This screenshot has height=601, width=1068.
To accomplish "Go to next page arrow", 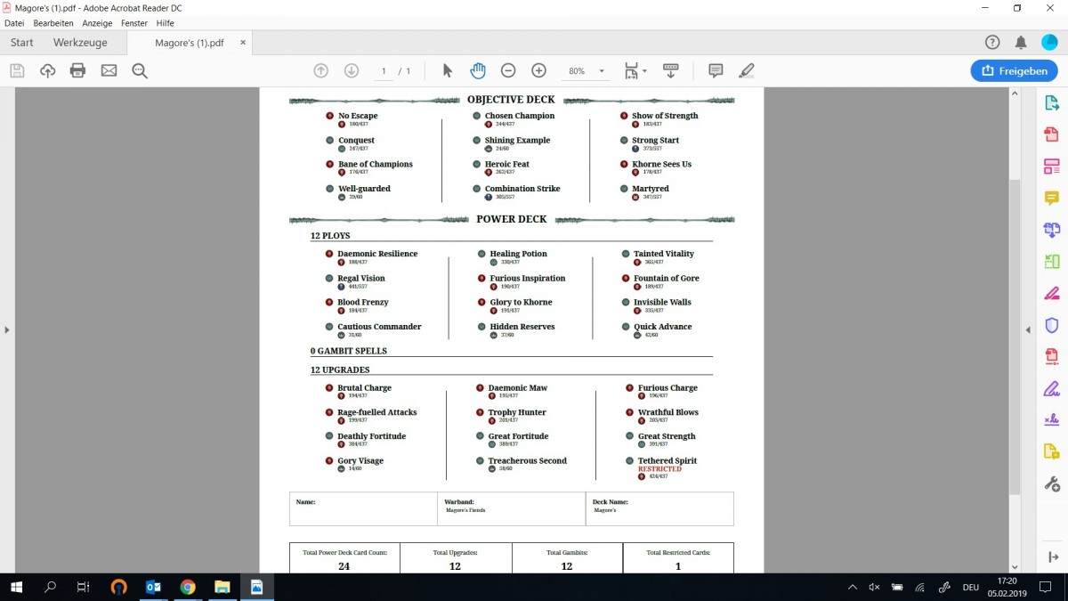I will click(352, 70).
